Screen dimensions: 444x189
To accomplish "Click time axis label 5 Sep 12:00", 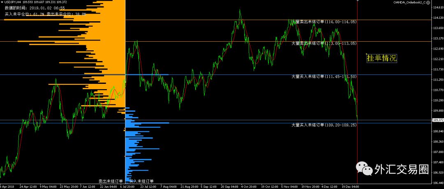I will point(208,187).
